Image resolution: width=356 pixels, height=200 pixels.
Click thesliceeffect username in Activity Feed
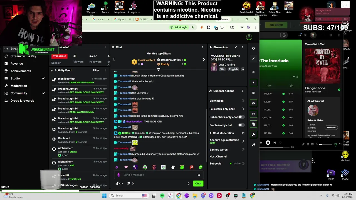tap(67, 79)
